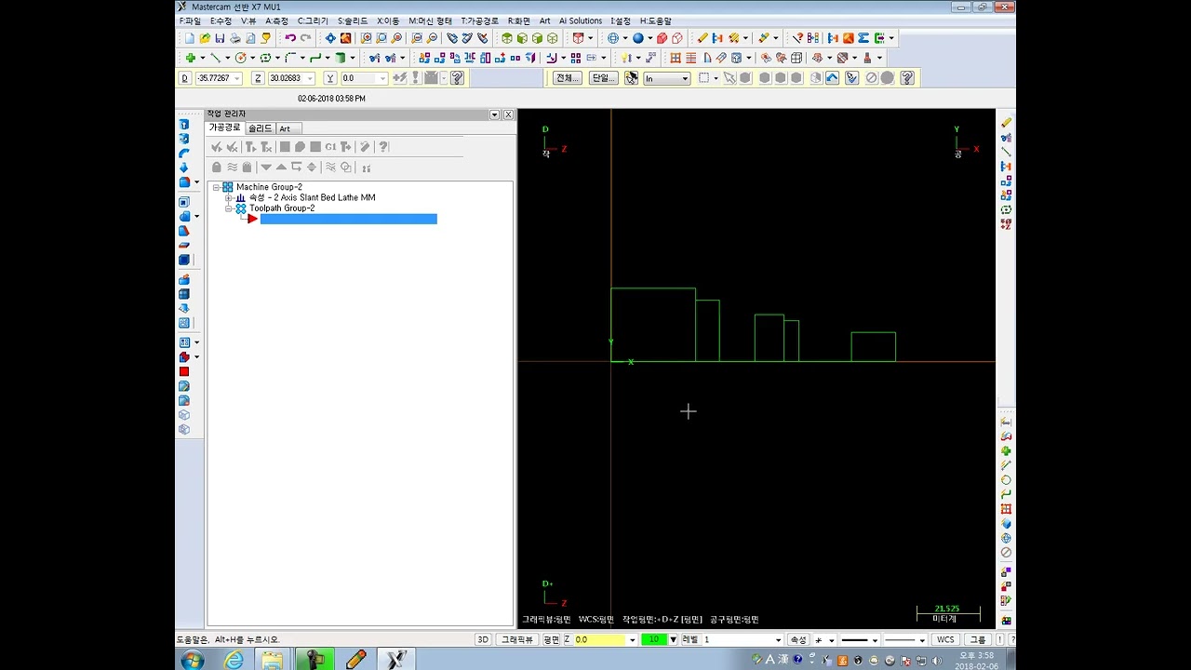Click the 그래픽뷰 status bar button

pos(517,640)
